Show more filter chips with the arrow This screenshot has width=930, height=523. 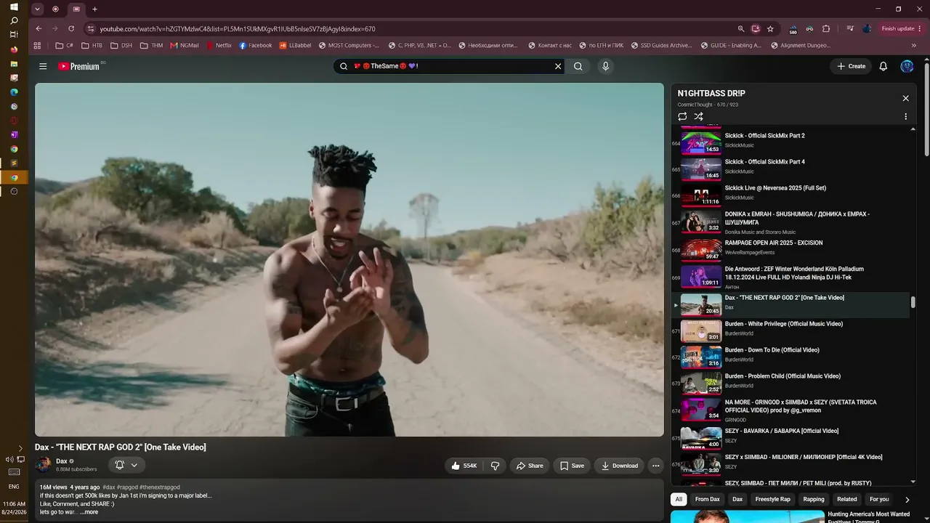(907, 499)
